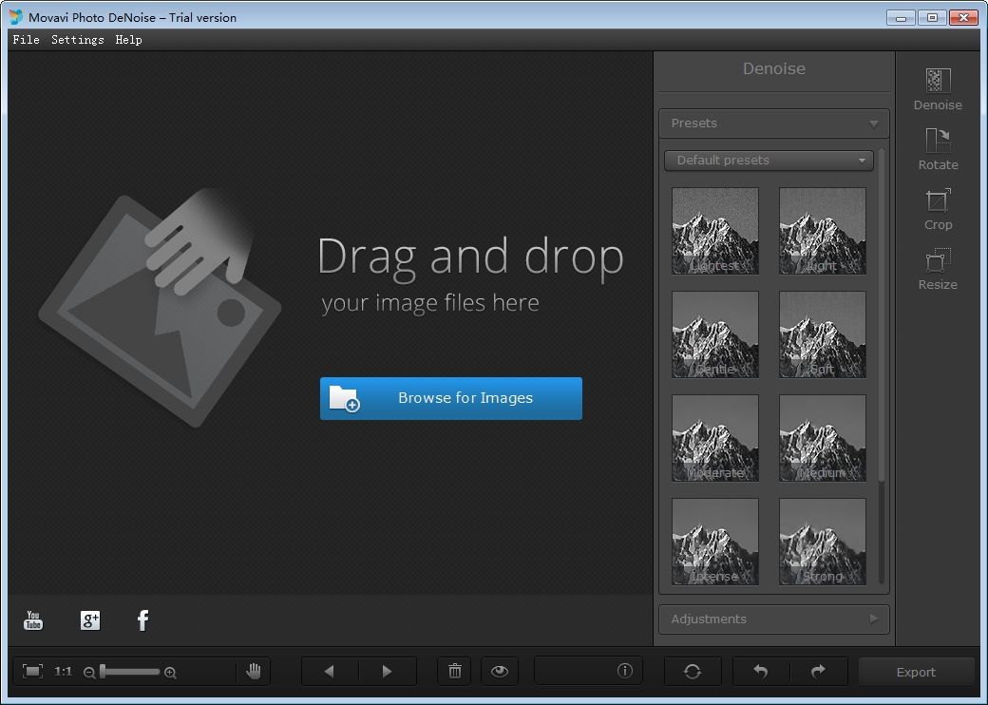
Task: Click Browse for Images button
Action: 451,399
